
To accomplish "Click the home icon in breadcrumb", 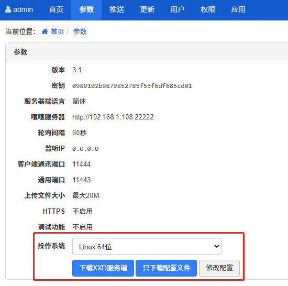I will (45, 31).
